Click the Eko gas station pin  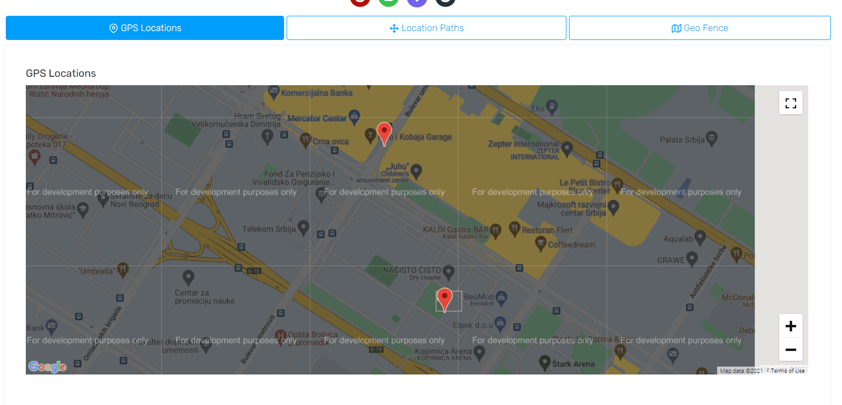pyautogui.click(x=551, y=107)
